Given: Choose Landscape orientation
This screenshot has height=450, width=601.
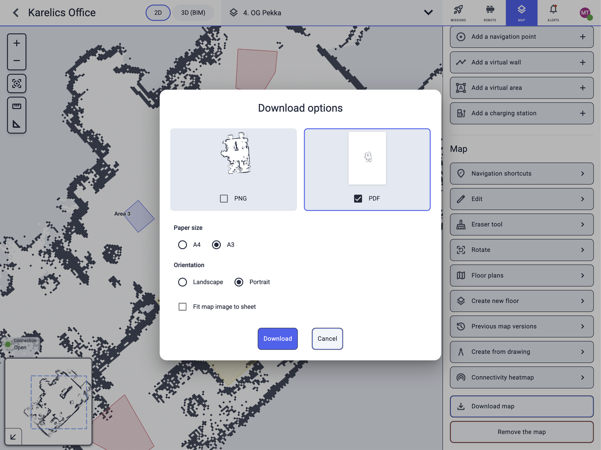Looking at the screenshot, I should click(183, 282).
